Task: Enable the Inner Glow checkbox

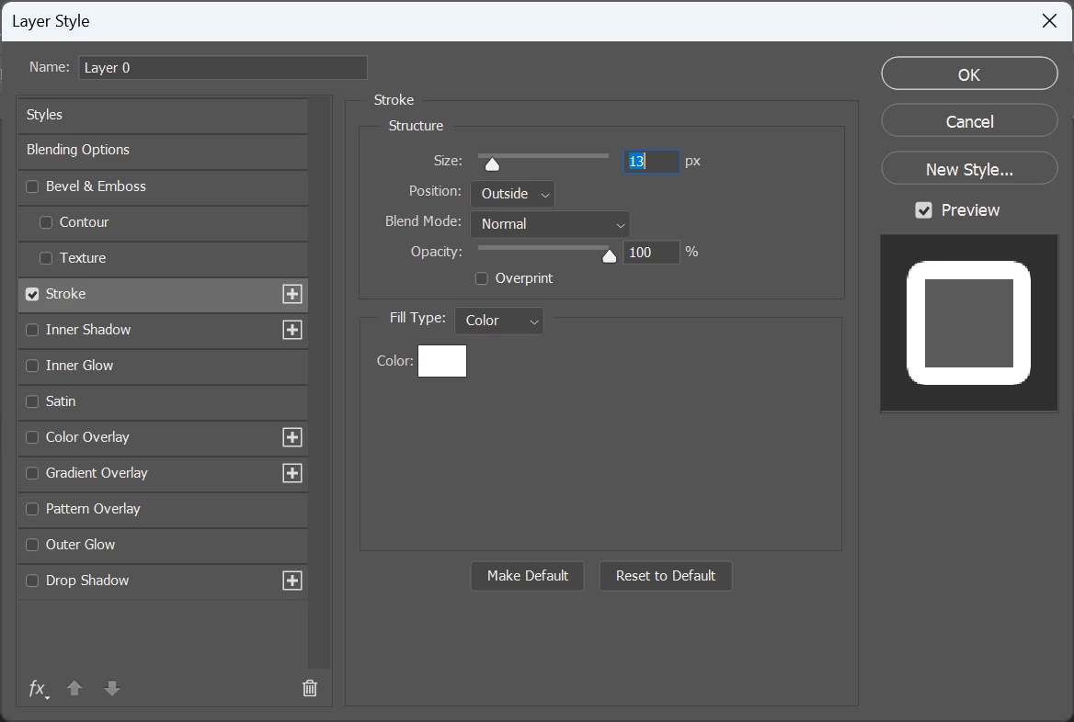Action: (32, 366)
